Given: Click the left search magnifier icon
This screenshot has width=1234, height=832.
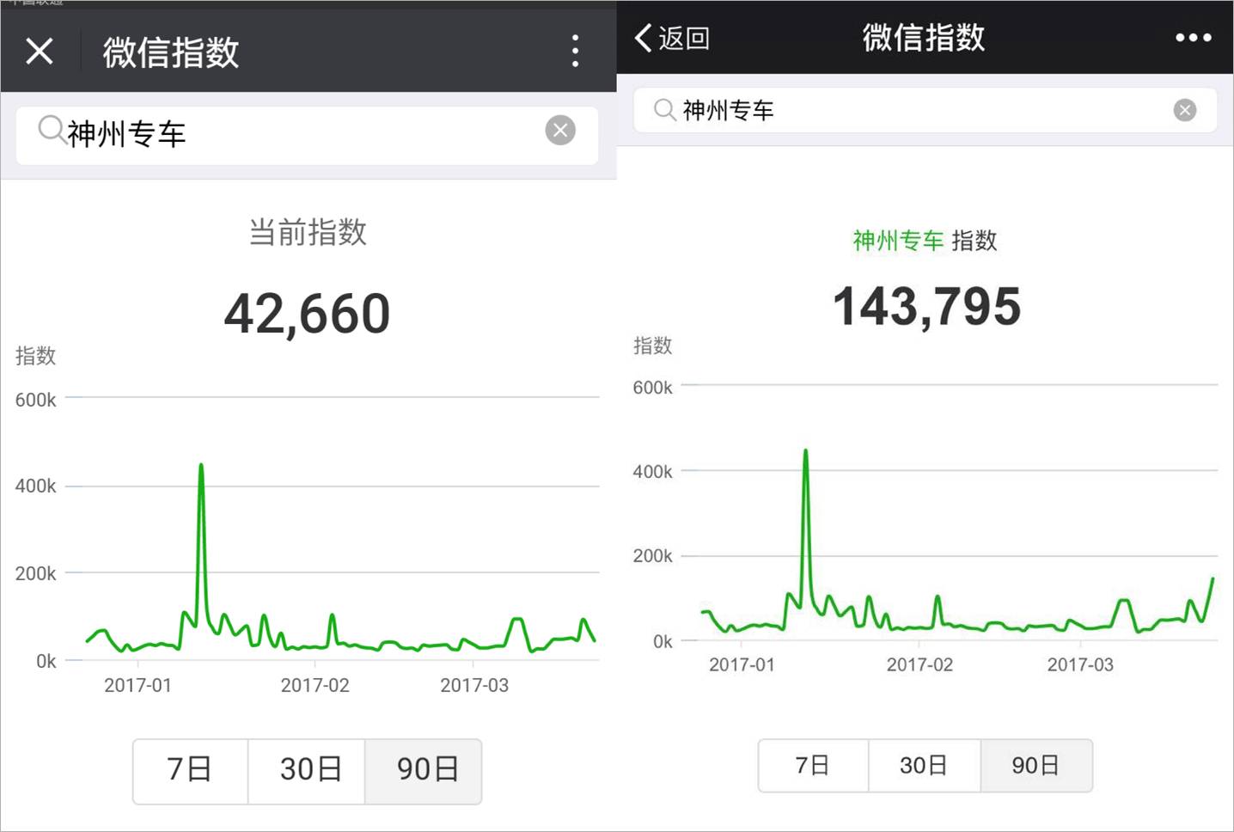Looking at the screenshot, I should (52, 131).
